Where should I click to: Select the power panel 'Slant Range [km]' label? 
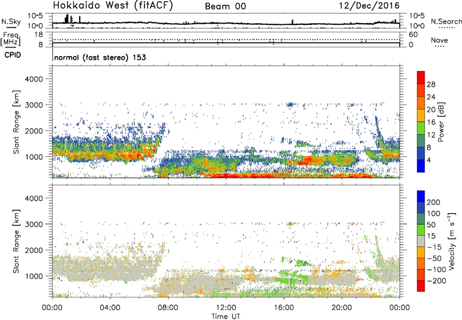[x=16, y=122]
